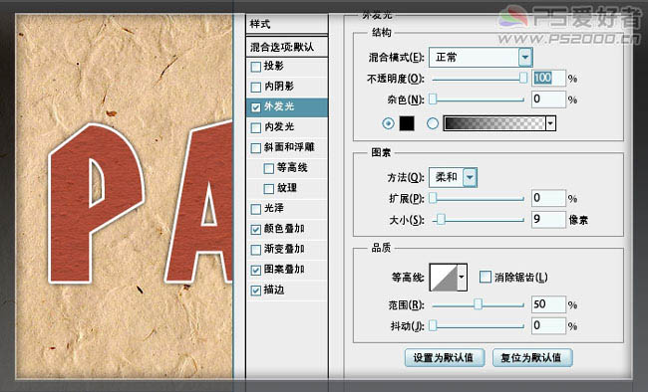The height and width of the screenshot is (392, 648).
Task: Select the 外发光 outer glow style item
Action: 287,106
